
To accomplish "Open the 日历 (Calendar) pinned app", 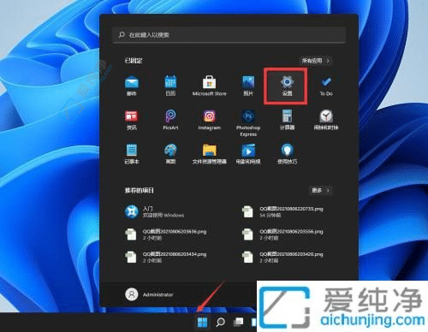I will (170, 86).
